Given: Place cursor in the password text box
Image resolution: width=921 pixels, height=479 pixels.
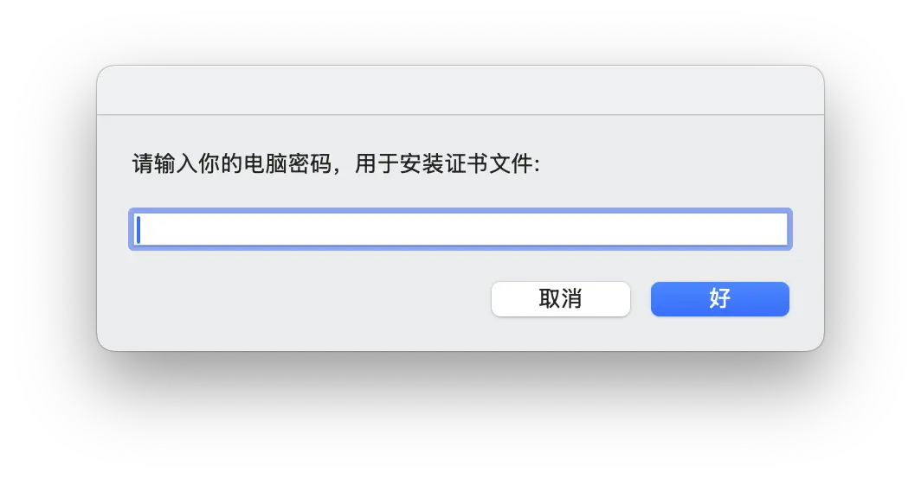Looking at the screenshot, I should point(460,229).
